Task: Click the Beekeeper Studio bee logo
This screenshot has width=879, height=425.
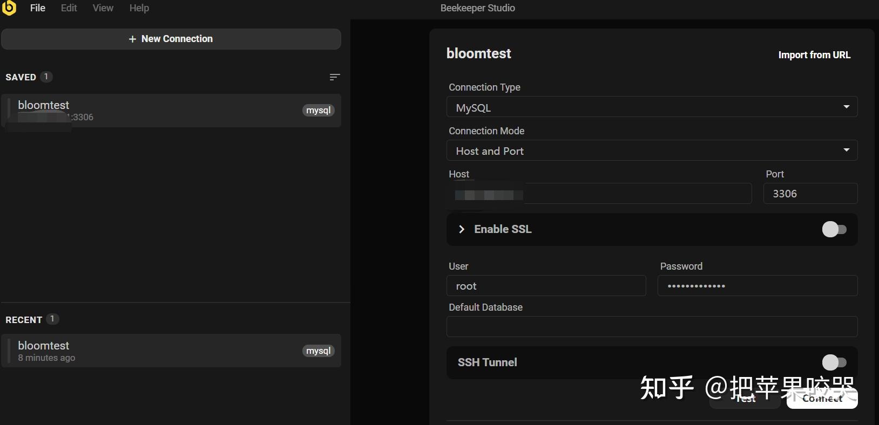Action: [x=9, y=8]
